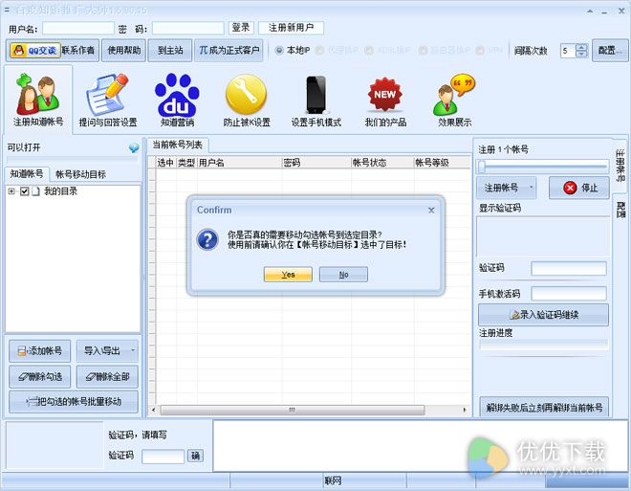
Task: Click 录入验证码继续 button
Action: [543, 315]
